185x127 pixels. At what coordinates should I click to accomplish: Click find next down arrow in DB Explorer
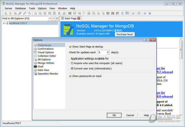click(53, 18)
